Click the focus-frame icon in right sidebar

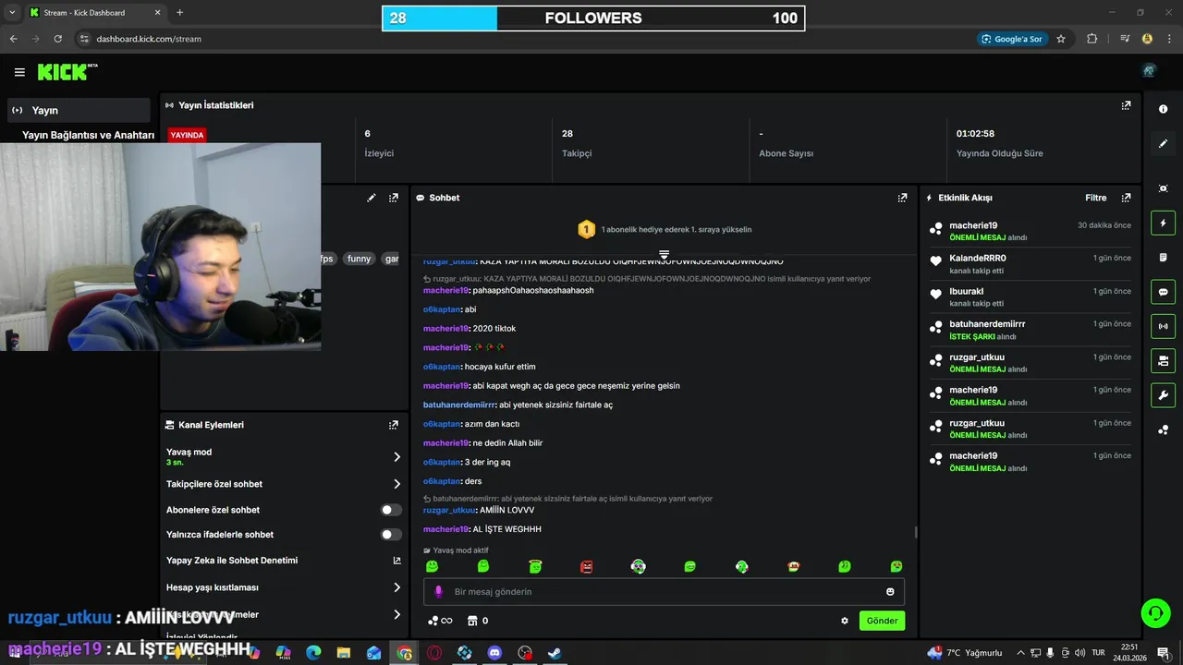(x=1163, y=188)
